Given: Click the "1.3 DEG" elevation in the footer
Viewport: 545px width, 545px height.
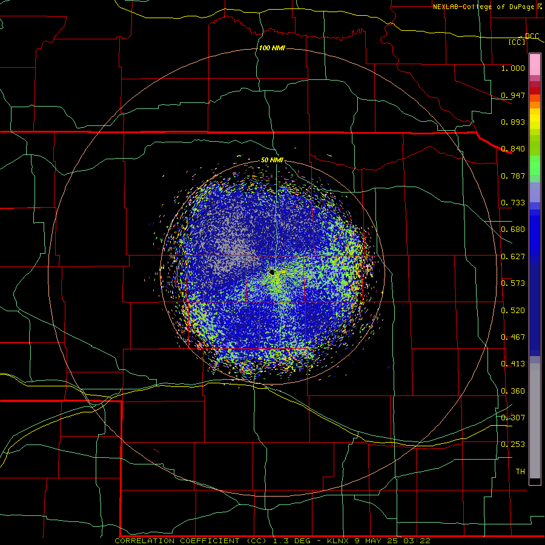Looking at the screenshot, I should (292, 541).
